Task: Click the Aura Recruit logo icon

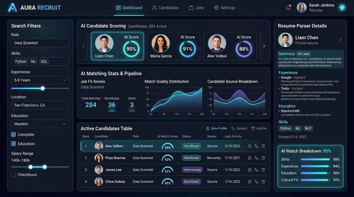Action: point(12,8)
